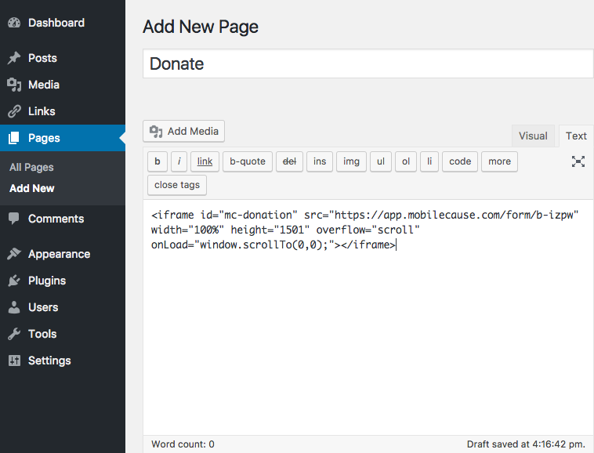594x453 pixels.
Task: Click Add New submenu link
Action: coord(32,188)
